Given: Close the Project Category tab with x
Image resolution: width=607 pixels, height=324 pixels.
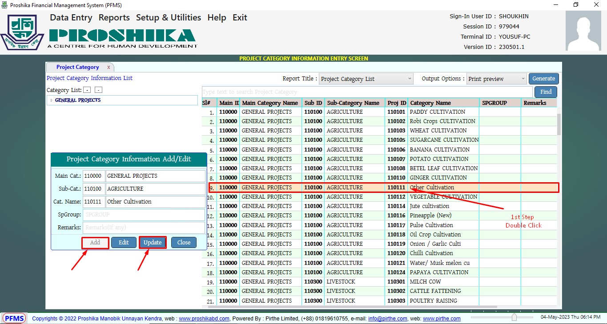Looking at the screenshot, I should 109,67.
